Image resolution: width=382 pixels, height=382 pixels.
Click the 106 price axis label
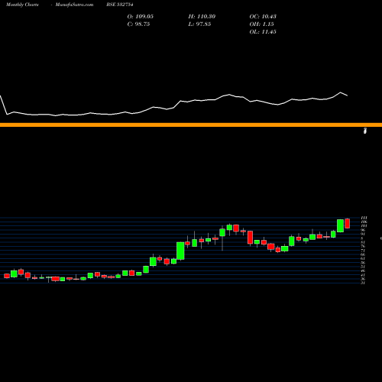point(364,222)
